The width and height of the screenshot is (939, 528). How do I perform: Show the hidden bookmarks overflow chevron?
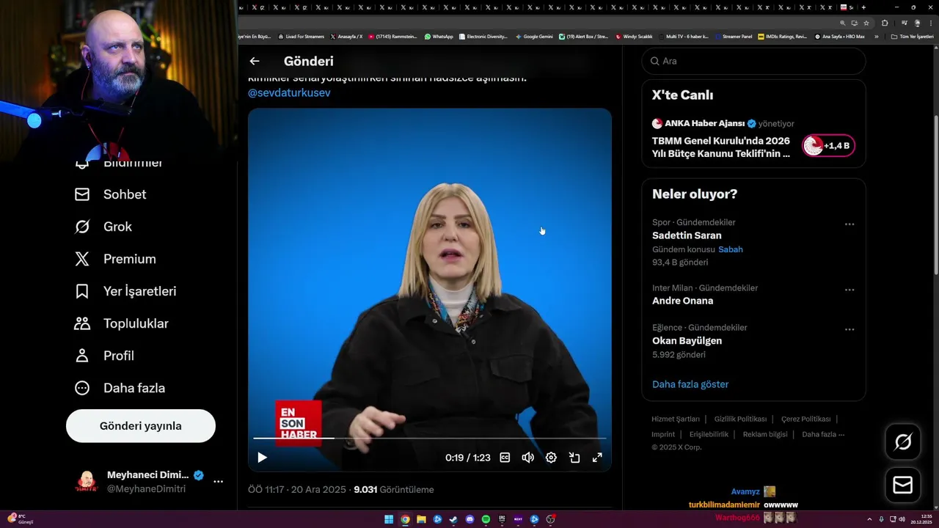[x=876, y=37]
